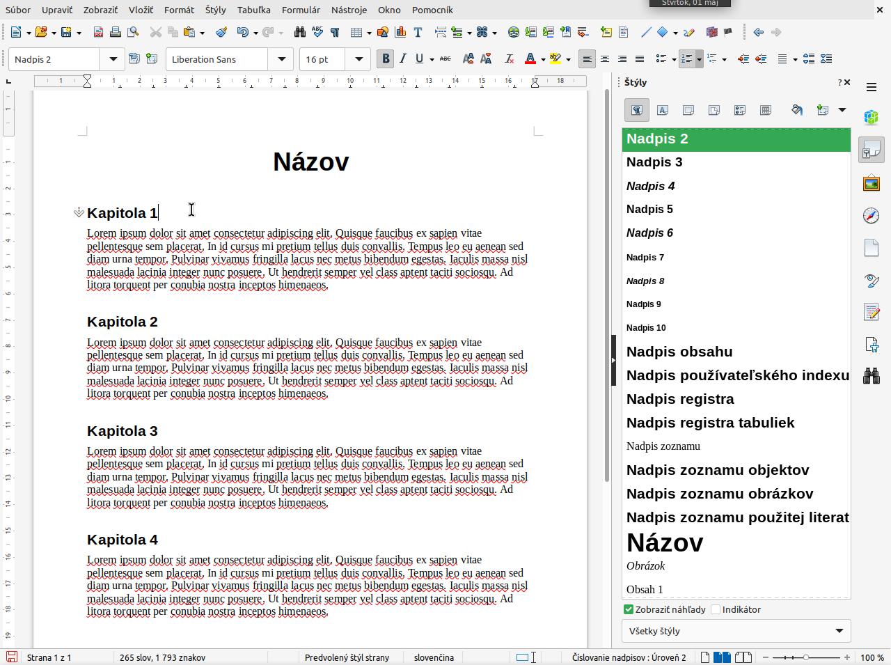Screen dimensions: 891x665
Task: Save the document with the floppy icon
Action: [x=67, y=32]
